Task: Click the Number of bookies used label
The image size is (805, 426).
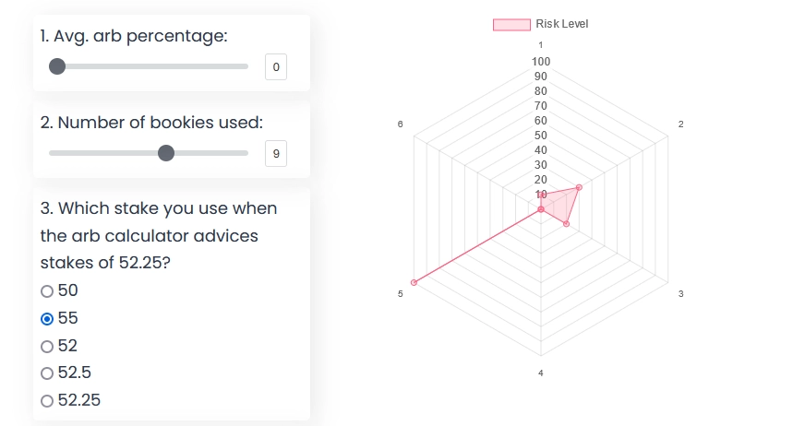Action: pyautogui.click(x=151, y=123)
